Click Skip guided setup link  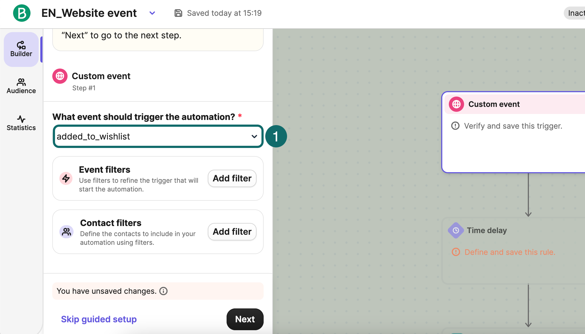point(99,319)
